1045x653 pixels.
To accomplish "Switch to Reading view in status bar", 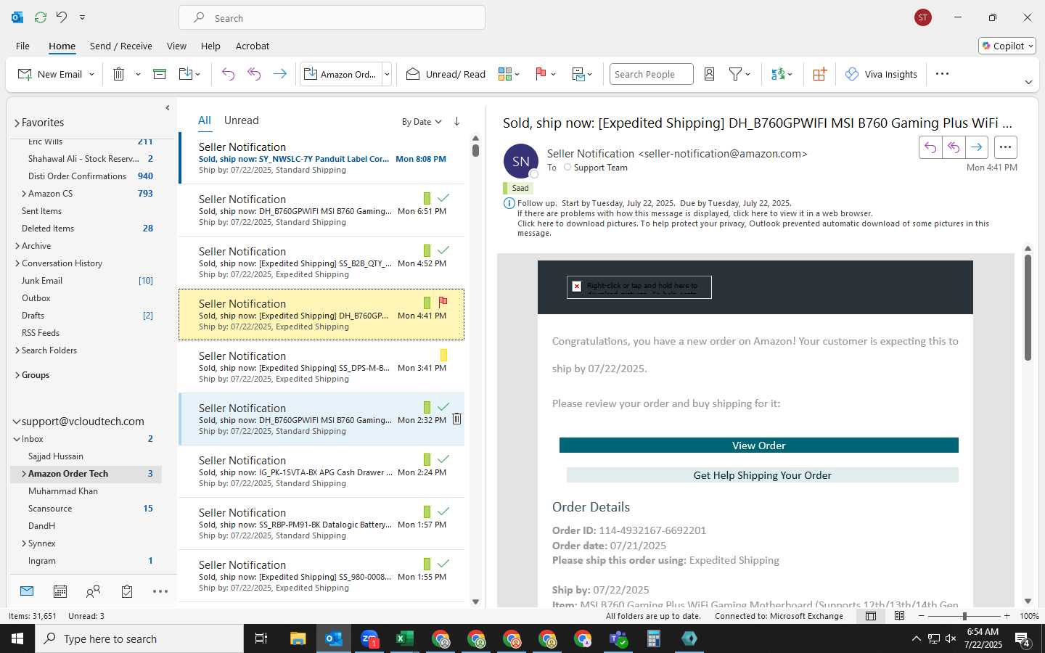I will point(899,616).
